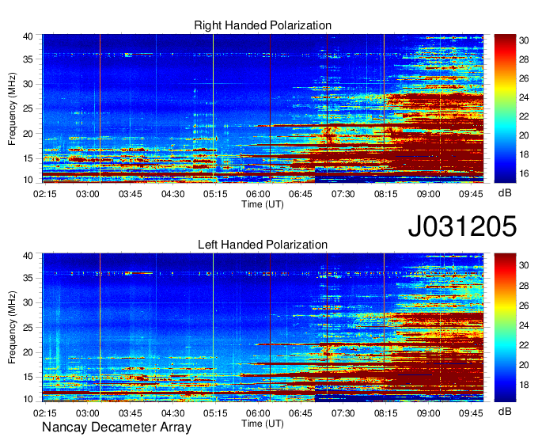Click 03:45 tick under Right Handed plot
Viewport: 538px width, 437px height.
(130, 194)
